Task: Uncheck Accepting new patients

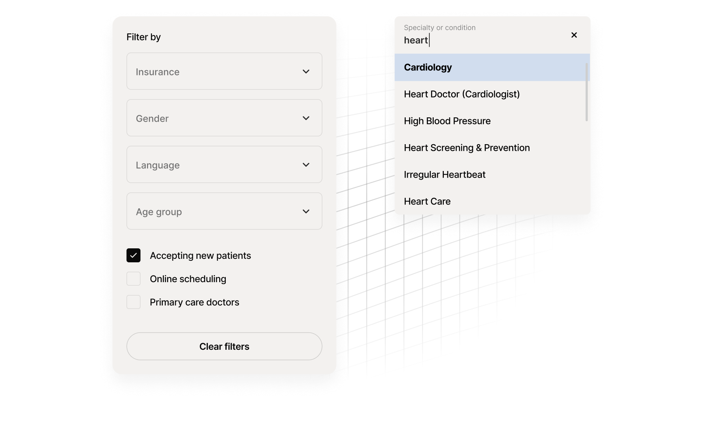Action: click(x=133, y=255)
